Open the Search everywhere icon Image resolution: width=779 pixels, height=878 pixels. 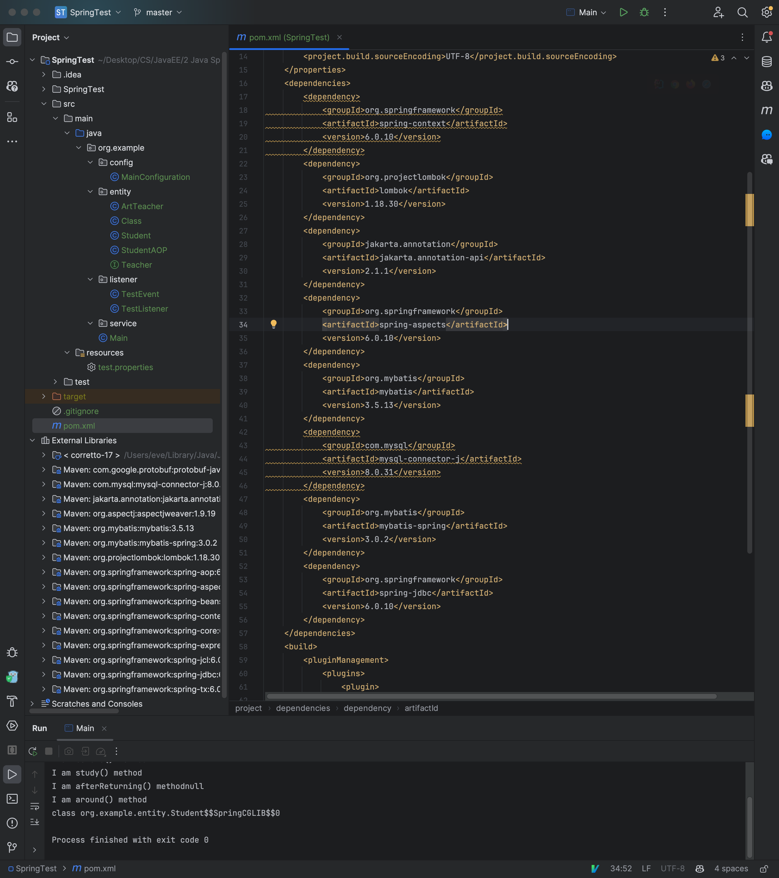742,12
